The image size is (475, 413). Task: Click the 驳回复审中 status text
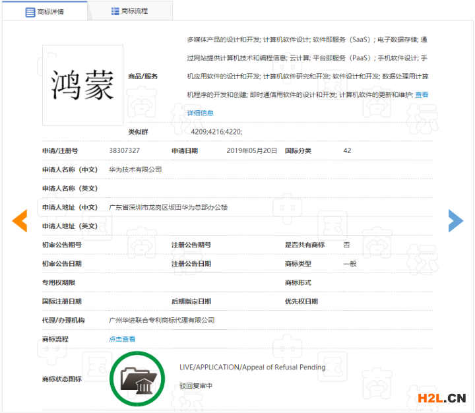pos(195,385)
